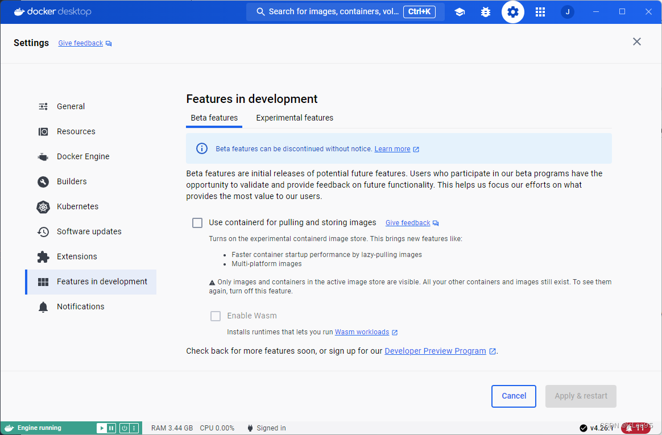Screen dimensions: 662x435
Task: Switch to the Beta features tab
Action: point(214,118)
